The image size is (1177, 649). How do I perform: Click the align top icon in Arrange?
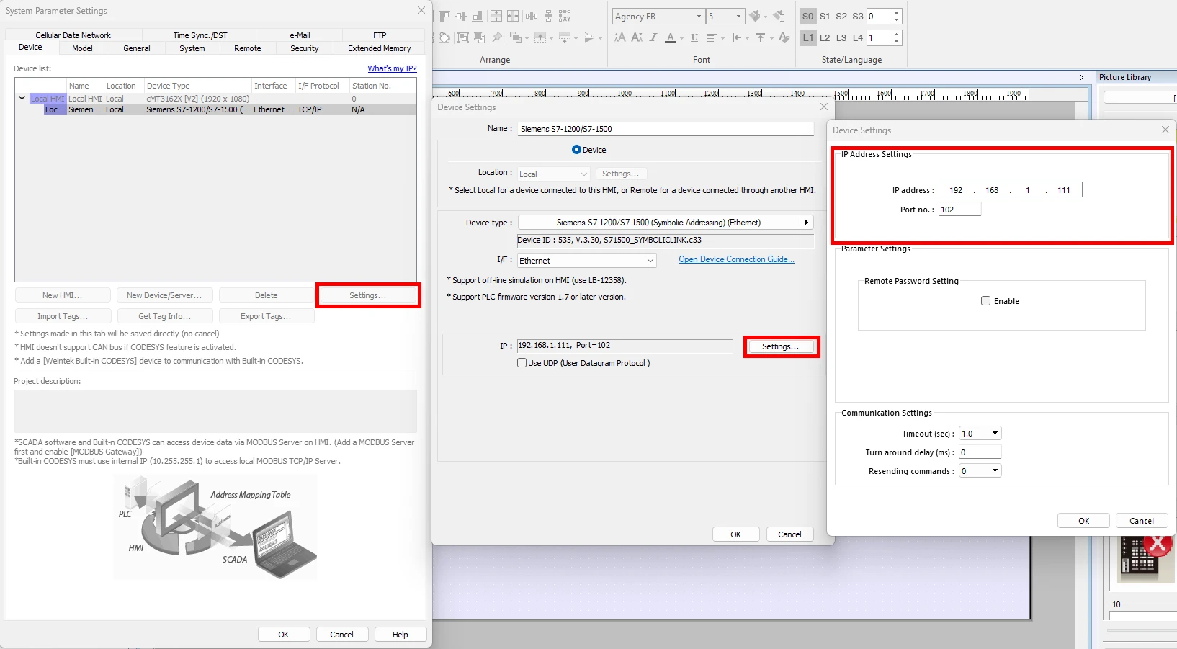tap(444, 16)
